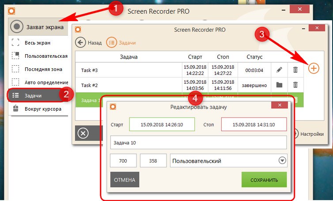This screenshot has height=201, width=333.
Task: Delete Task #2 with the trash icon
Action: pyautogui.click(x=295, y=85)
